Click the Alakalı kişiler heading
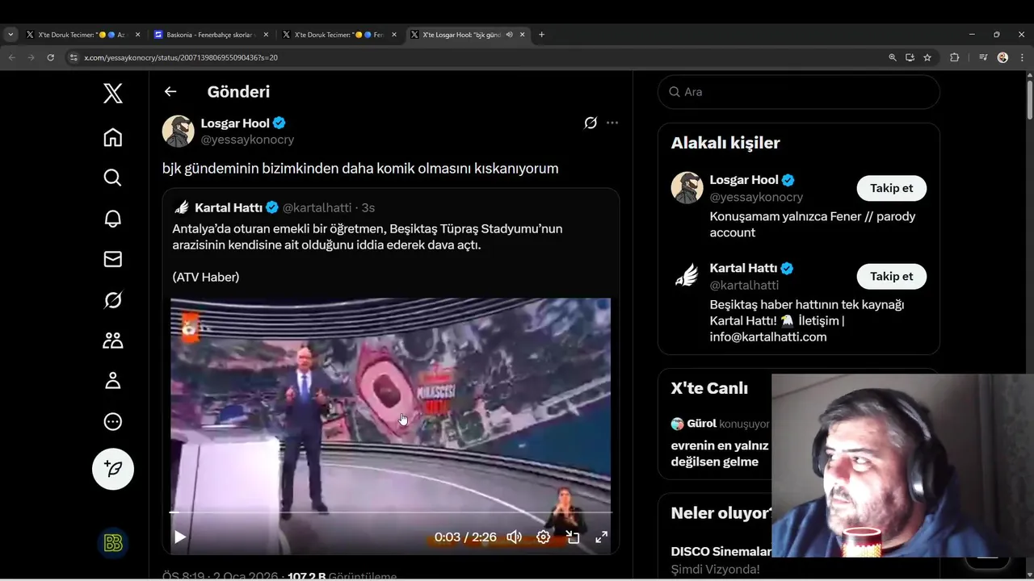The image size is (1034, 581). (725, 143)
